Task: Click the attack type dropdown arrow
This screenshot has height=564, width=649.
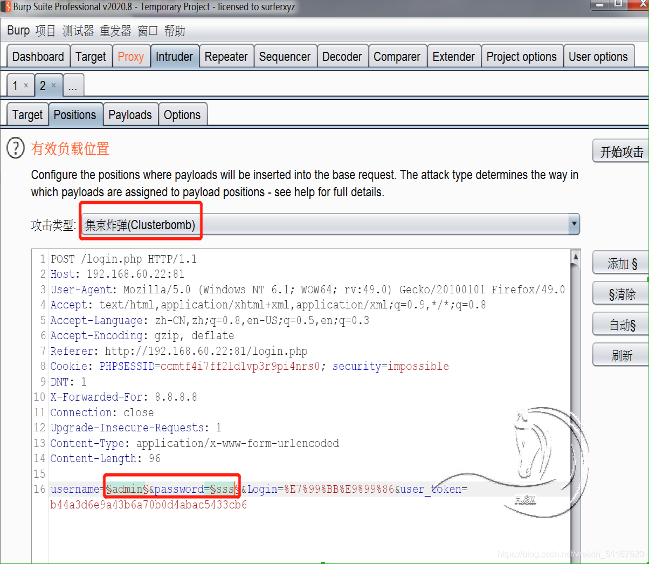Action: pyautogui.click(x=574, y=224)
